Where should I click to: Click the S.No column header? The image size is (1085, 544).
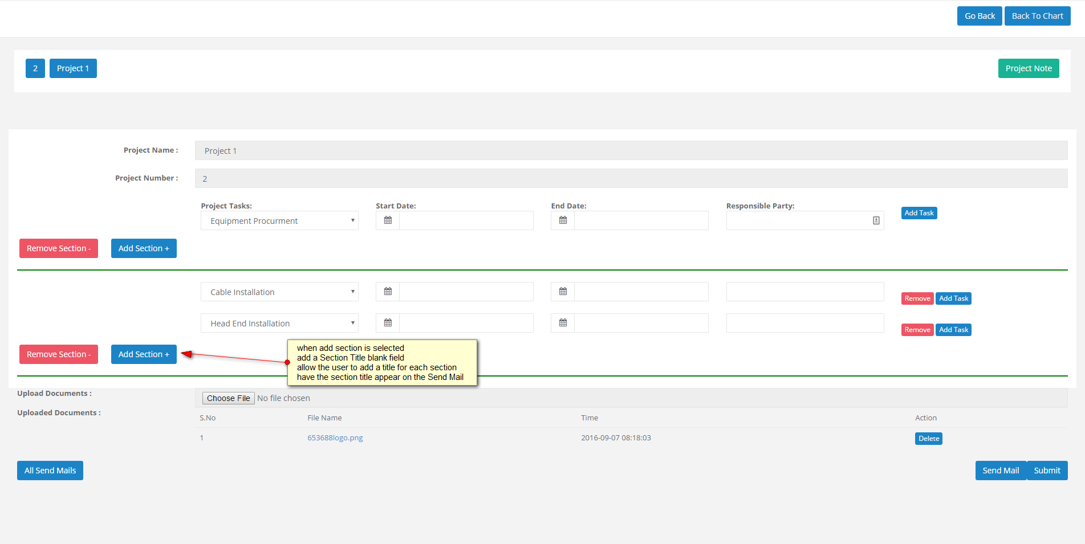tap(208, 418)
